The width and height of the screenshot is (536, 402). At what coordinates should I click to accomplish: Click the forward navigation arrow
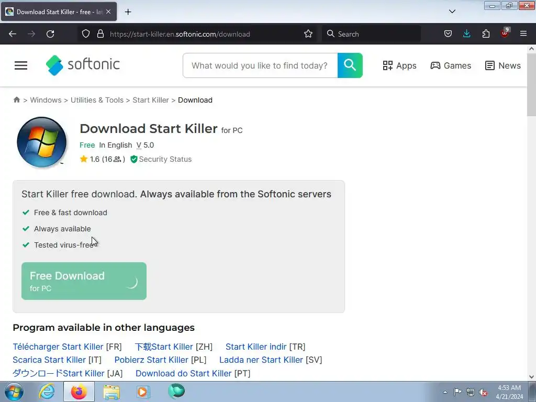(x=31, y=34)
